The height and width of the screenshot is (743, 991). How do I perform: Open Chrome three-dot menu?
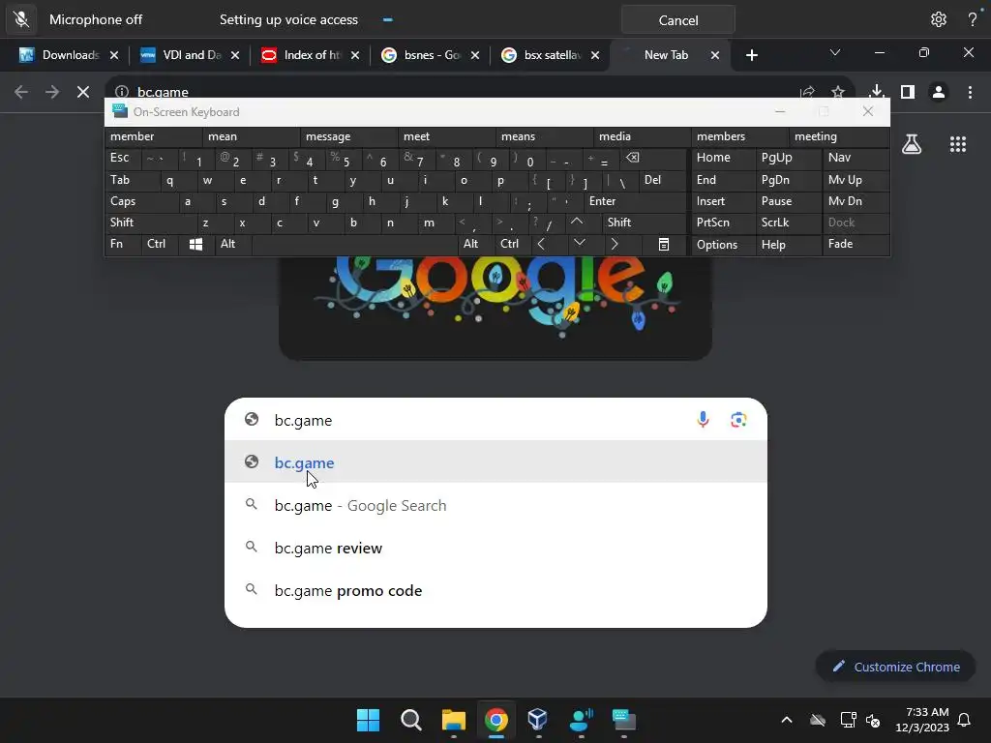(970, 92)
